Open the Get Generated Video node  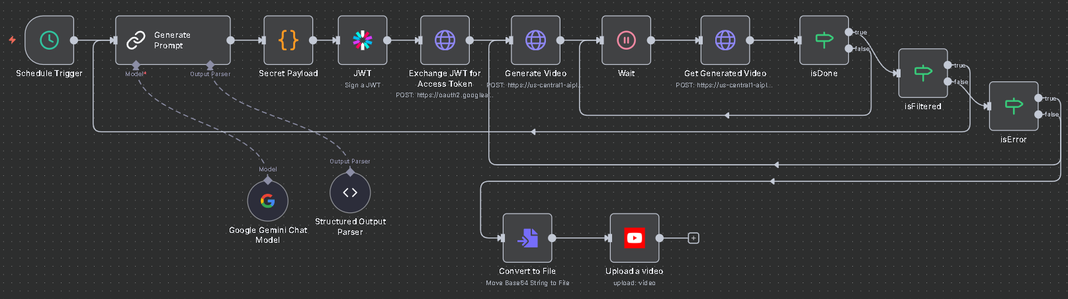(x=725, y=40)
